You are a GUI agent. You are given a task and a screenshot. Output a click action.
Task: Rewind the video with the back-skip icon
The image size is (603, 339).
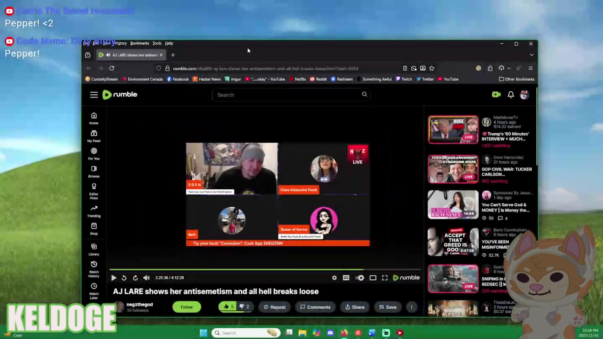(124, 278)
